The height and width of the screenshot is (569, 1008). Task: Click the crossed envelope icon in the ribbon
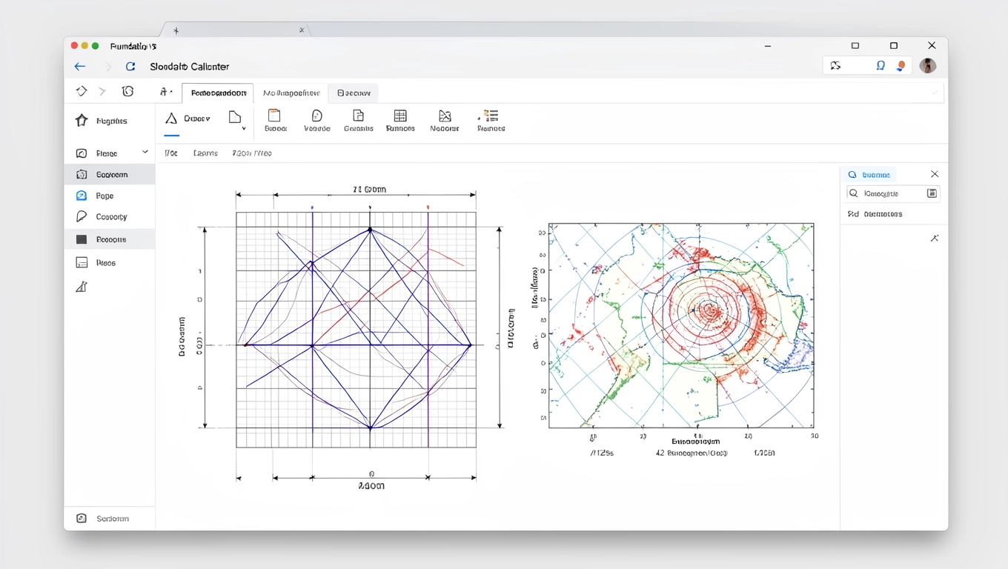tap(445, 116)
